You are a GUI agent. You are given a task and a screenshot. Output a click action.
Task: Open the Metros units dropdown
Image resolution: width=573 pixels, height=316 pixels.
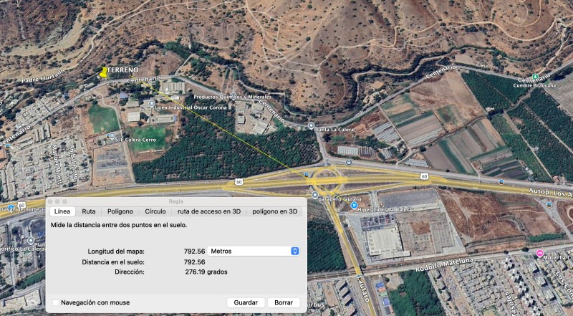(254, 251)
